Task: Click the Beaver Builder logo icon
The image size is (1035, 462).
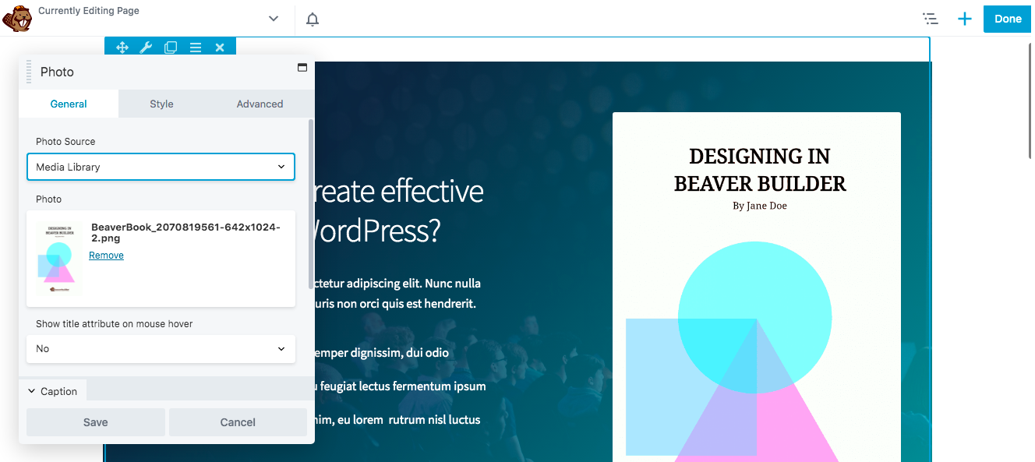Action: (16, 18)
